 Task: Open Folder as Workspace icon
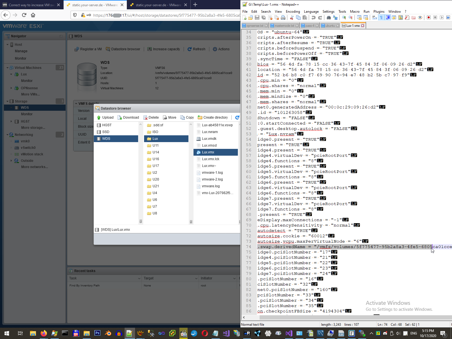(414, 18)
